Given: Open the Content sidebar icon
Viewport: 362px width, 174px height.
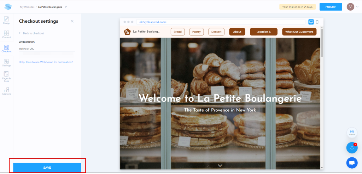Looking at the screenshot, I should [6, 34].
